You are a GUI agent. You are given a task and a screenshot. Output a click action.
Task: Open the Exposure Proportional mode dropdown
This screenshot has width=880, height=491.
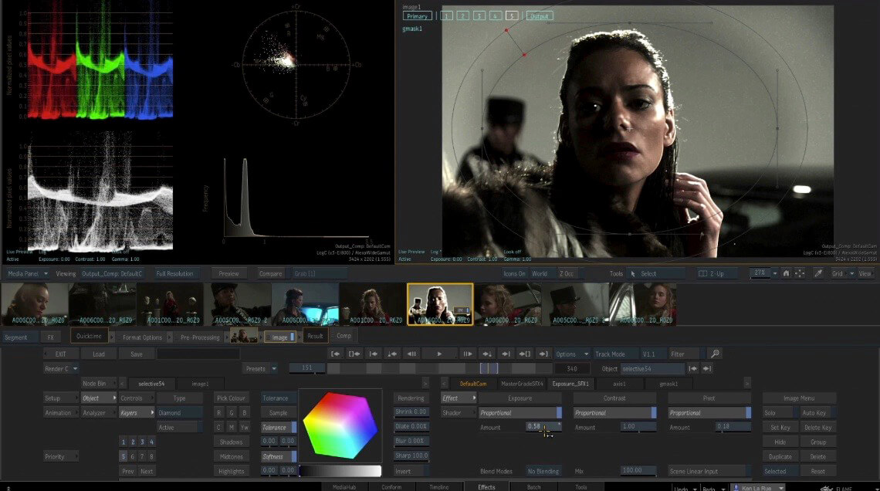pyautogui.click(x=520, y=413)
